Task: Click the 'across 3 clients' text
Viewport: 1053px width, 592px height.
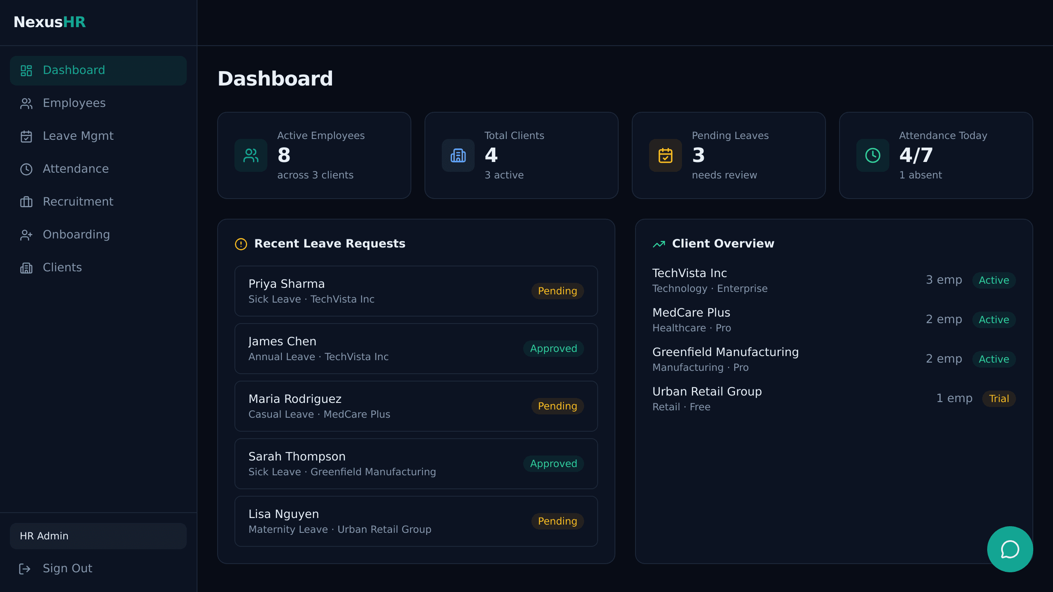Action: (x=315, y=175)
